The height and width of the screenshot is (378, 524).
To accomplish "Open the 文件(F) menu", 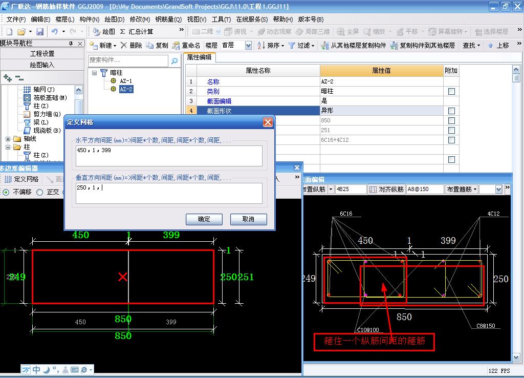I will (16, 19).
